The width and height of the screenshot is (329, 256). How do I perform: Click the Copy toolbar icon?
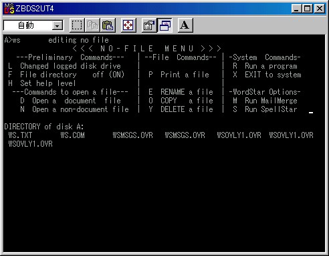point(92,25)
